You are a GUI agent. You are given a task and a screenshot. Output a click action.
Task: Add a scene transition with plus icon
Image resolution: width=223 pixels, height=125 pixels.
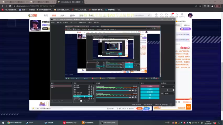pos(168,90)
